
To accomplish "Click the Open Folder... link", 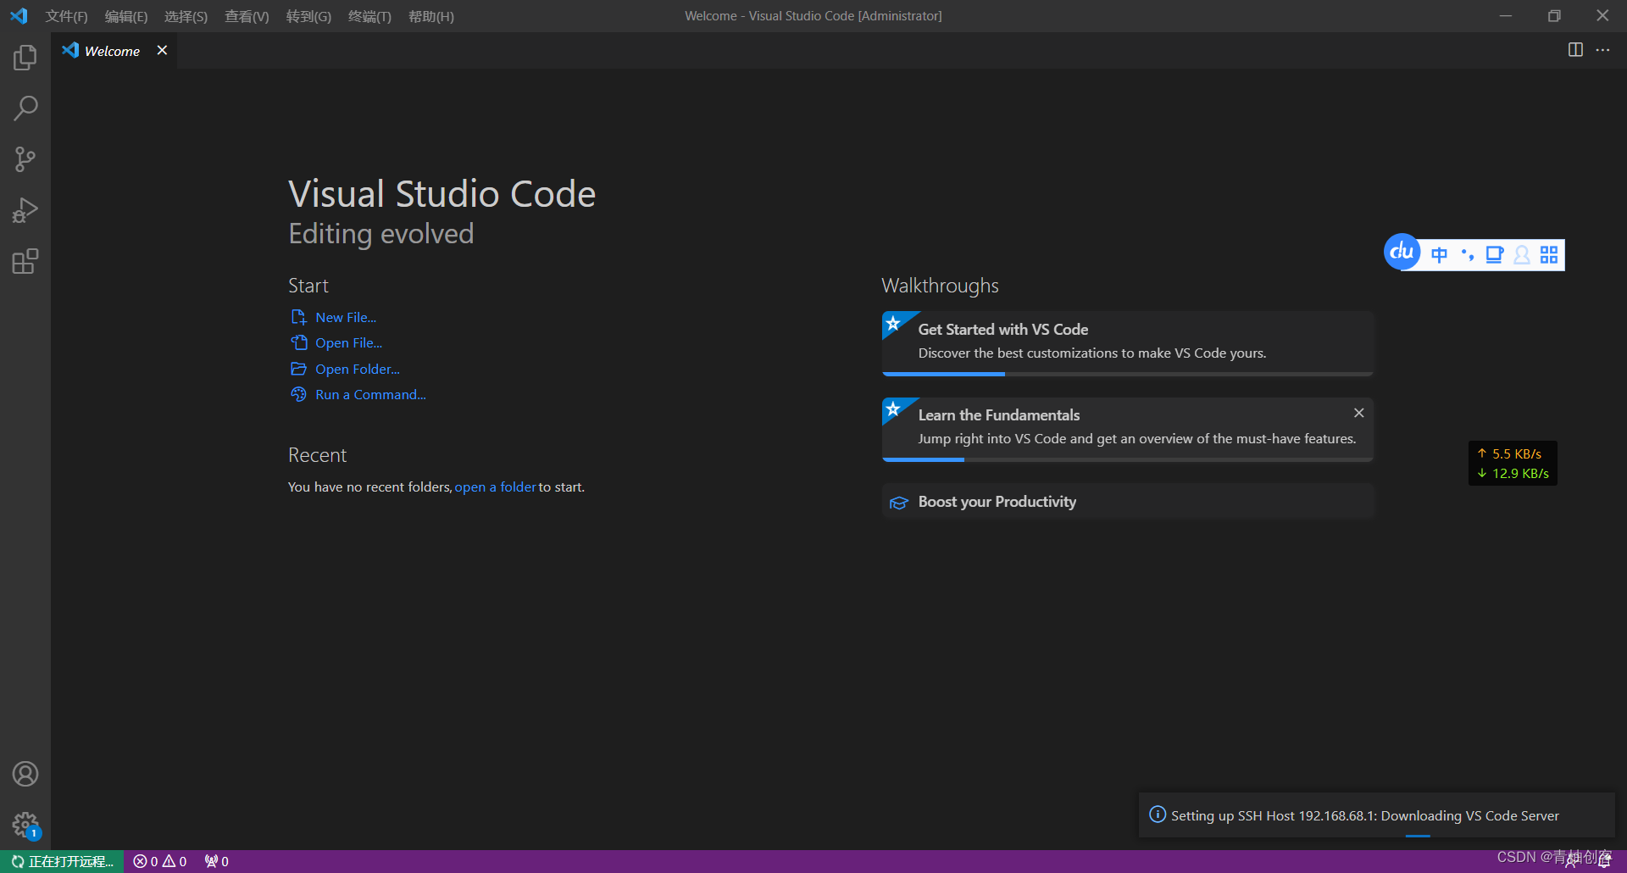I will (357, 369).
